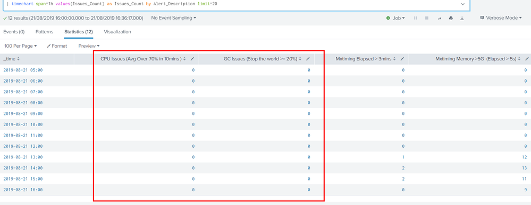Share the search job
The width and height of the screenshot is (531, 205).
click(439, 18)
